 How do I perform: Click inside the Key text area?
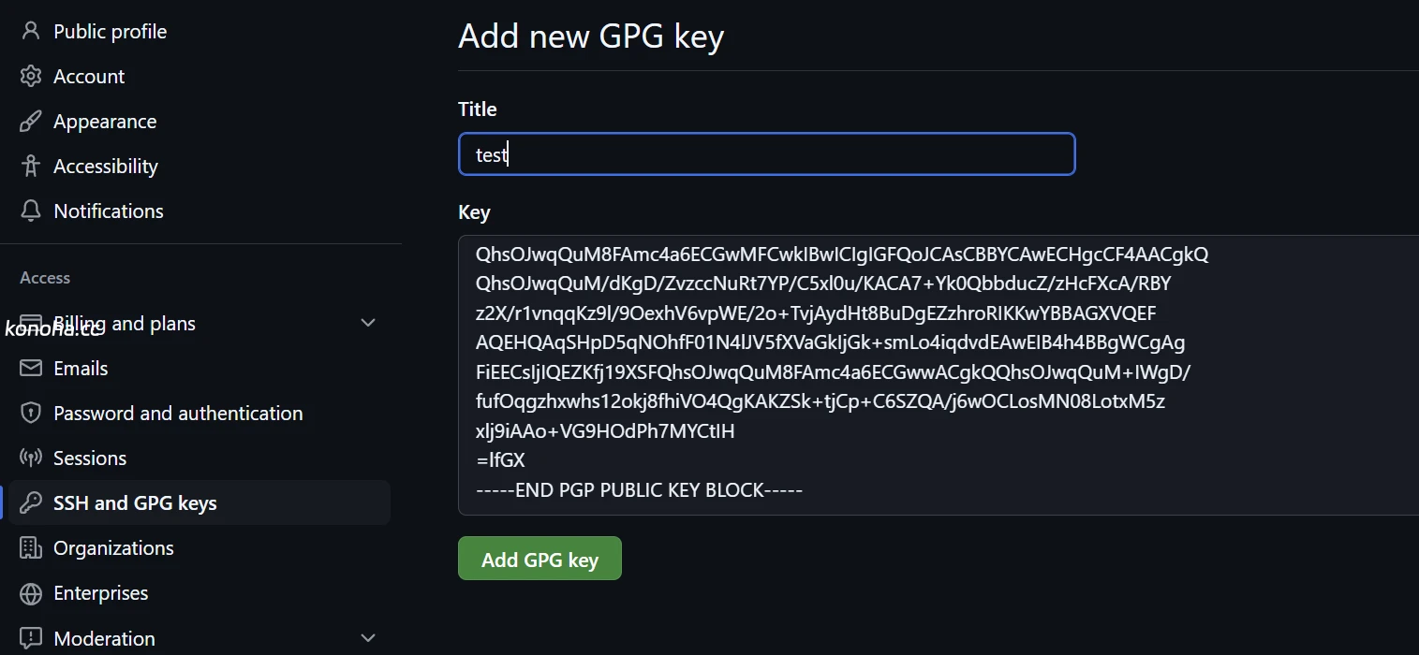click(939, 375)
